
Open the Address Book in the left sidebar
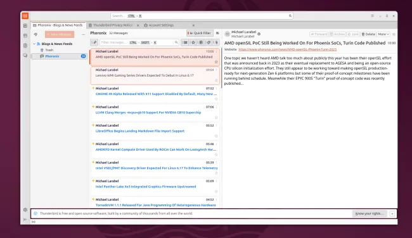click(x=25, y=26)
